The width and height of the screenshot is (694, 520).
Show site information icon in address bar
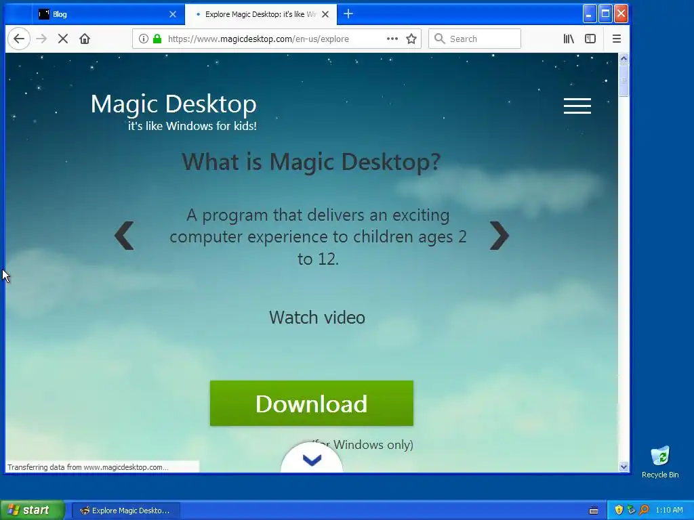click(x=144, y=39)
